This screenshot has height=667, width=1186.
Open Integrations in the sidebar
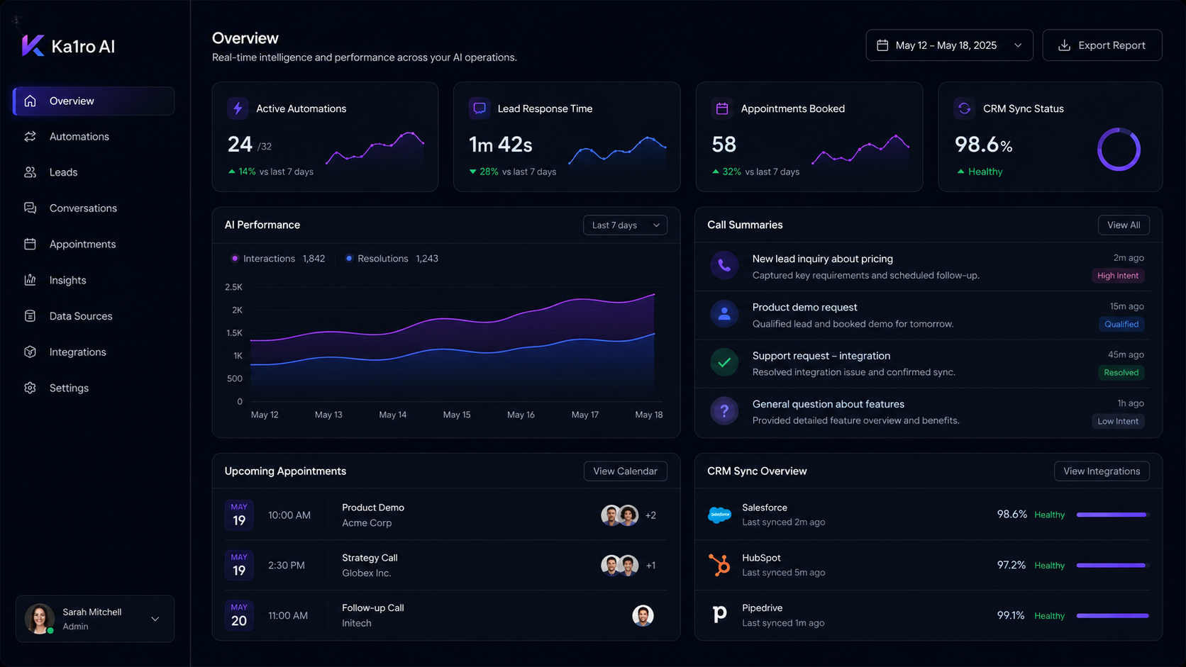coord(94,352)
